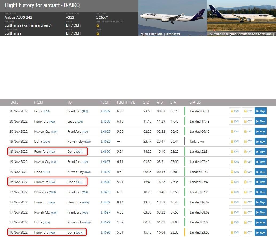Play LH620 flight landed 23:49
Image resolution: width=276 pixels, height=237 pixels.
point(261,182)
